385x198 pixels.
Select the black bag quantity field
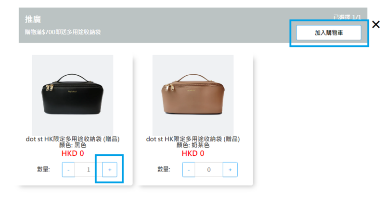point(89,170)
